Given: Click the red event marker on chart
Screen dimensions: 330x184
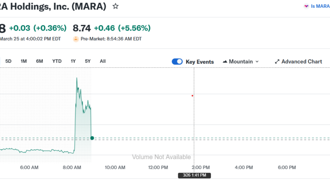Looking at the screenshot, I should point(192,96).
